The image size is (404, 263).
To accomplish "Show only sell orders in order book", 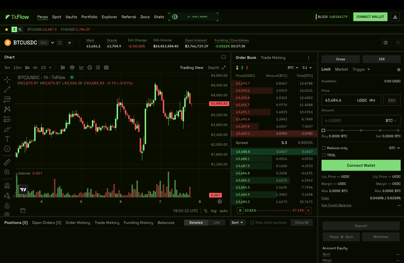I will pyautogui.click(x=247, y=68).
